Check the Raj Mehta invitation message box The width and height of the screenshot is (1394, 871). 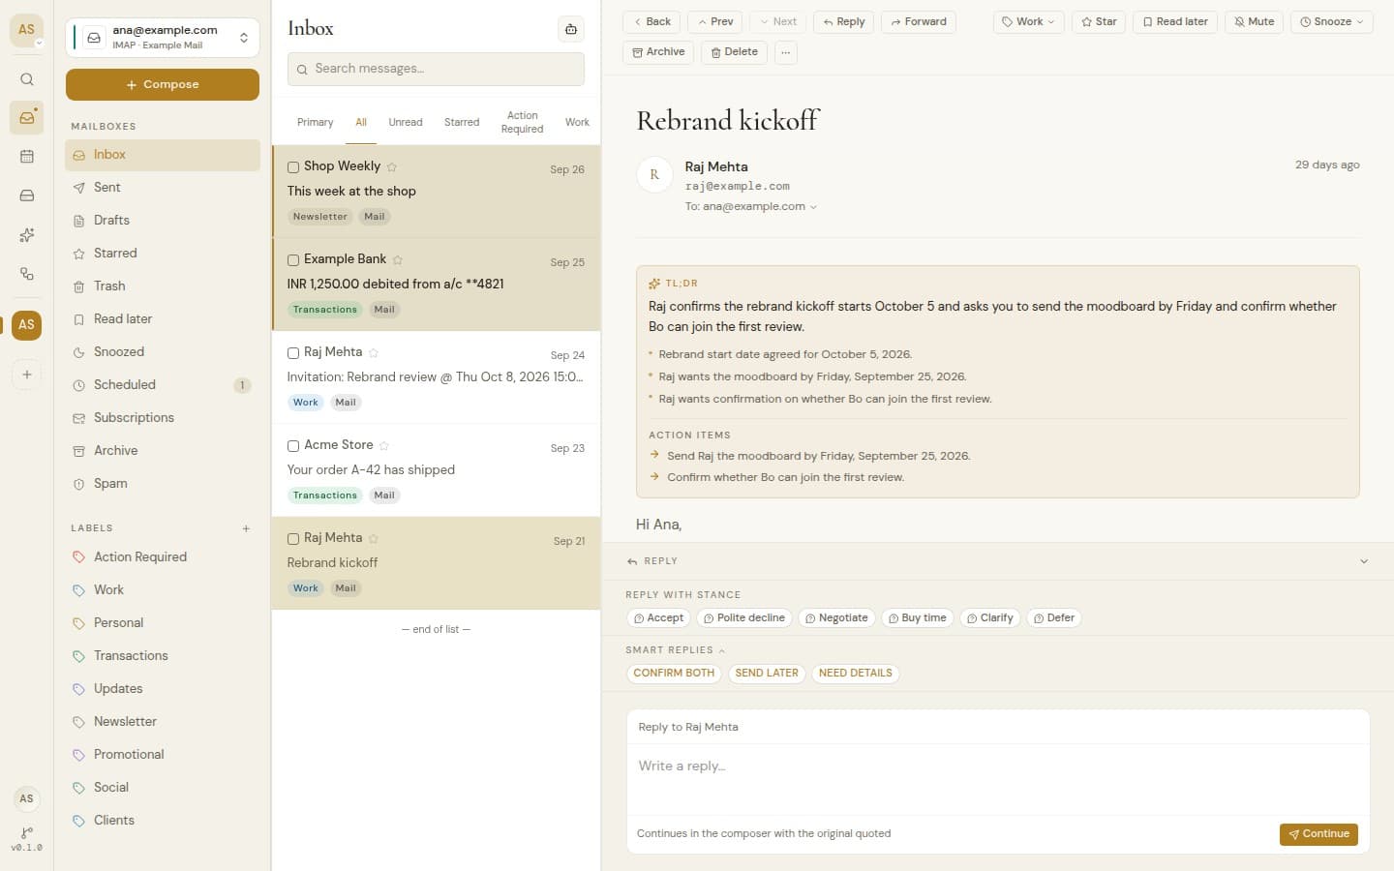pos(293,353)
